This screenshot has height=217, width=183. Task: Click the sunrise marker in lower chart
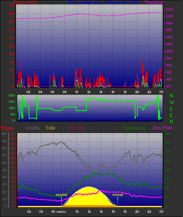61,195
